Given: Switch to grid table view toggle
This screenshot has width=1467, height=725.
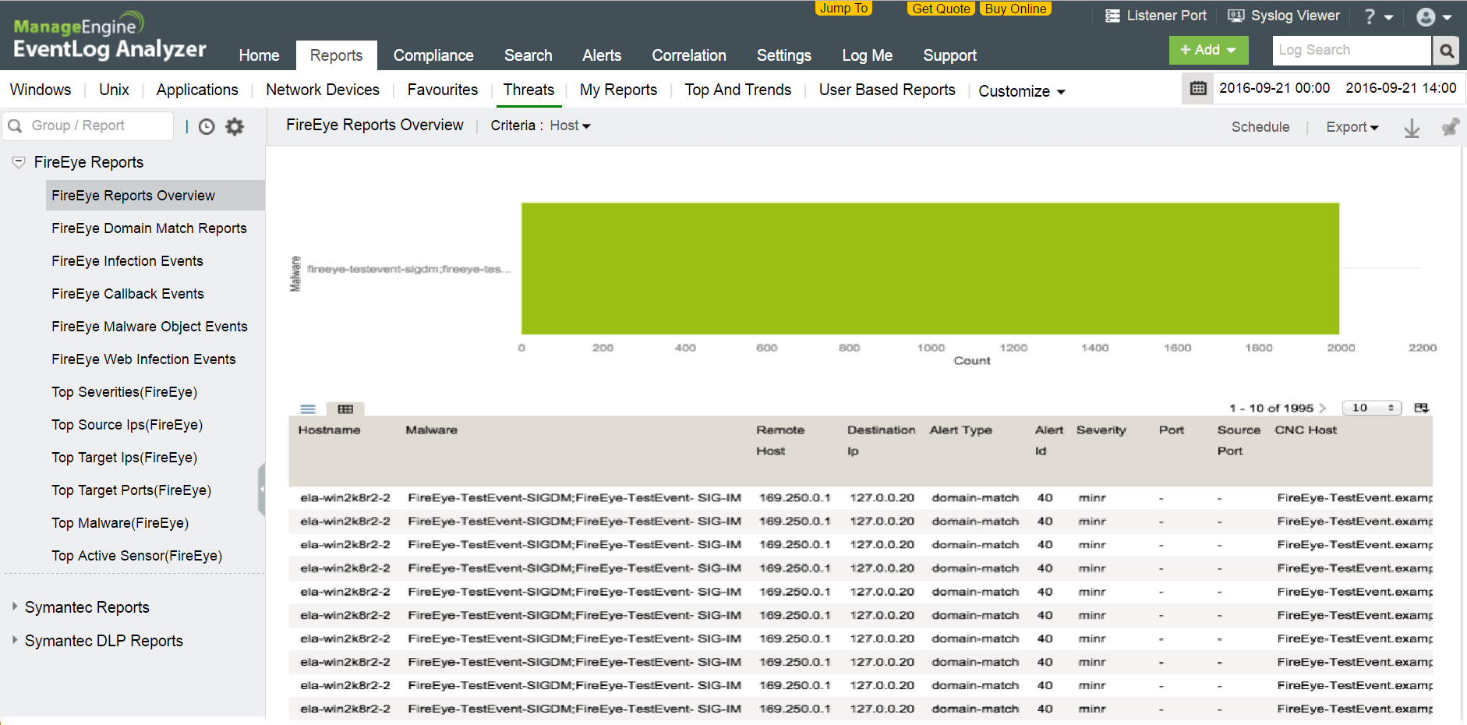Looking at the screenshot, I should click(x=345, y=409).
